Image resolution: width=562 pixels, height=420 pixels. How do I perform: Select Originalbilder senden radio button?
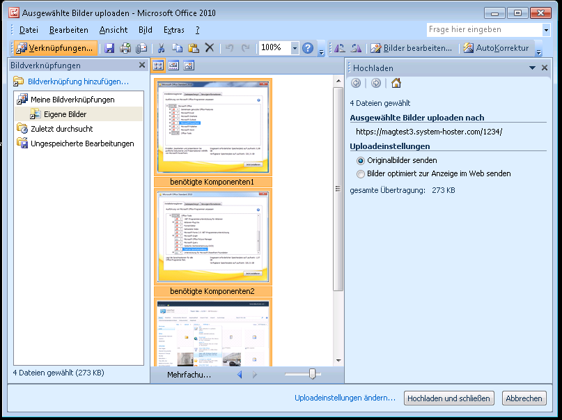click(x=361, y=161)
